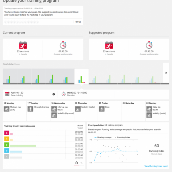Click the Suggested program stopwatch icon

(x=149, y=45)
